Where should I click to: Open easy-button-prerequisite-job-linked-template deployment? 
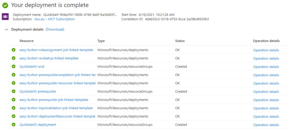click(x=54, y=100)
